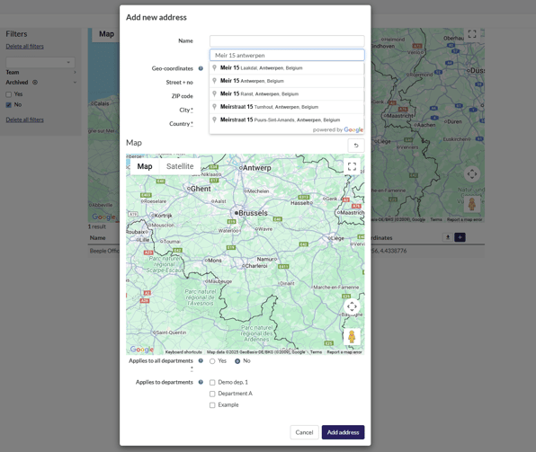
Task: Click the Geo-coordinates info icon
Action: point(201,68)
